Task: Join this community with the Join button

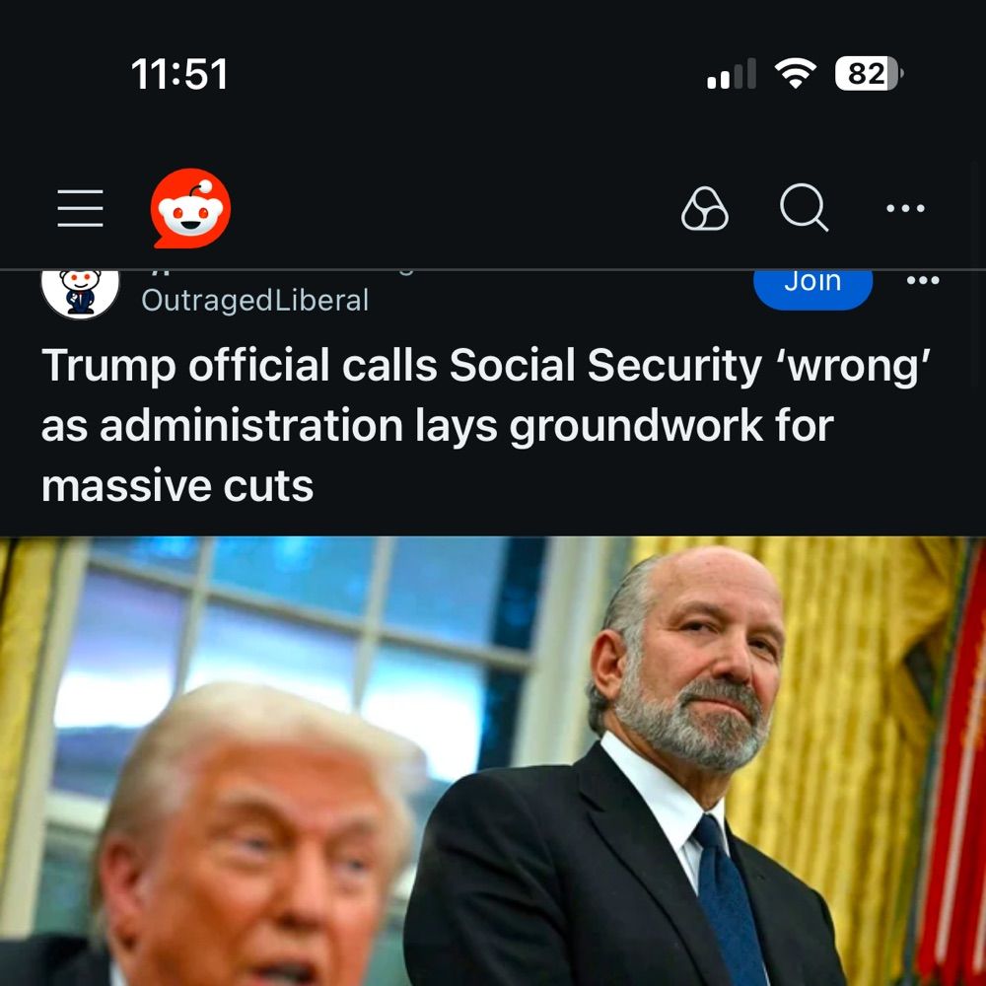Action: [x=812, y=288]
